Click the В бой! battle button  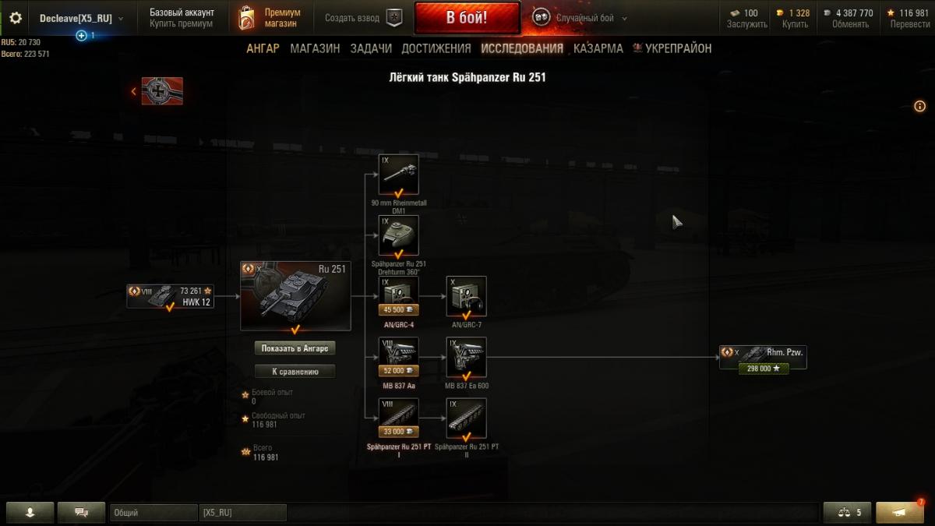tap(467, 18)
